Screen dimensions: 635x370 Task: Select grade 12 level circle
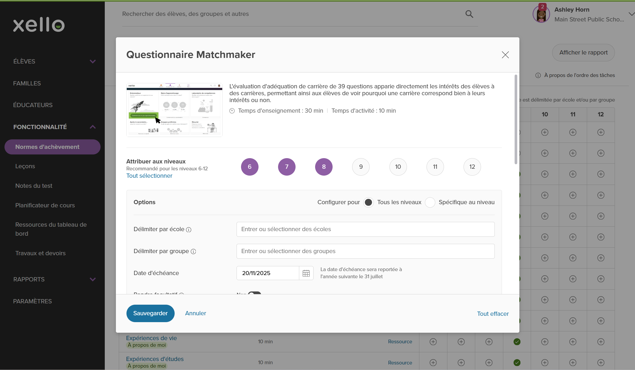coord(472,167)
